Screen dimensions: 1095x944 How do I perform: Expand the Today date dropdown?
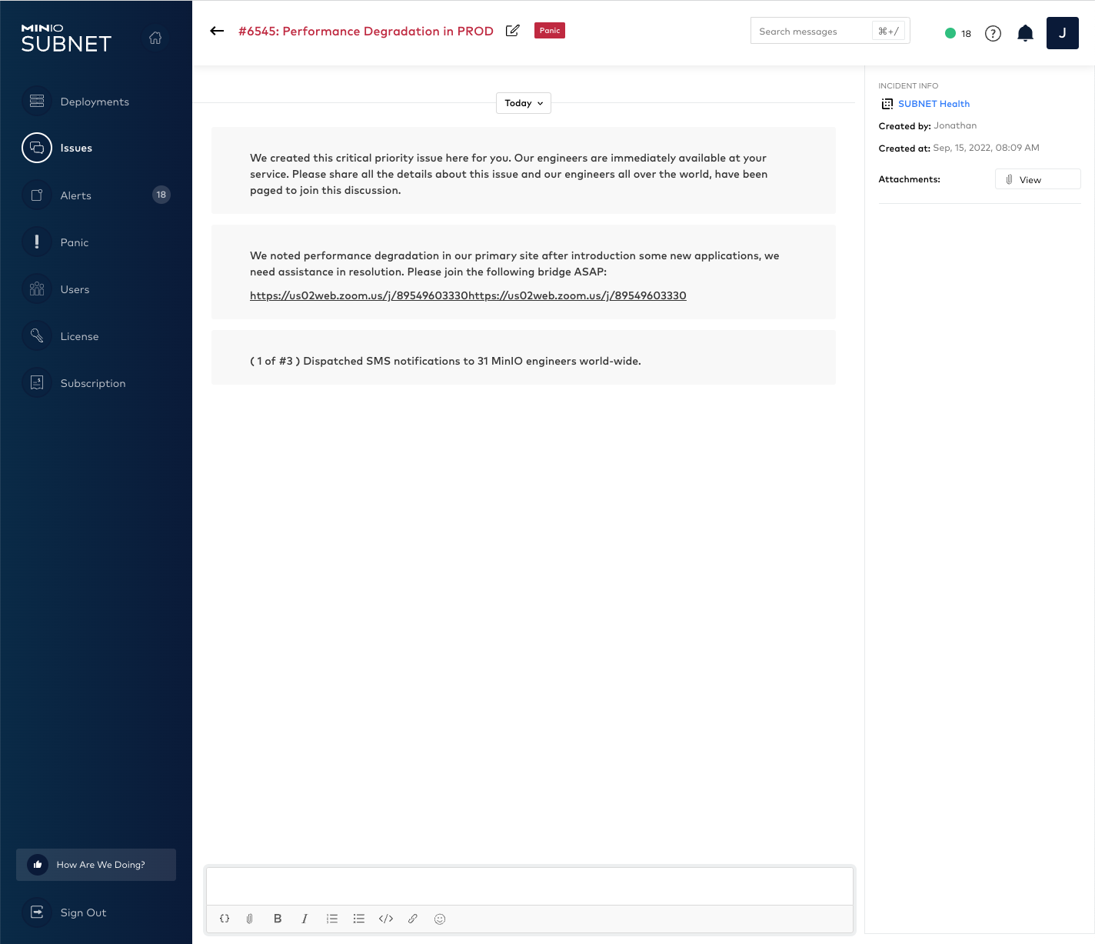[x=523, y=103]
